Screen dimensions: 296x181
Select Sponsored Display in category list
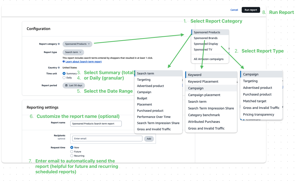(210, 44)
